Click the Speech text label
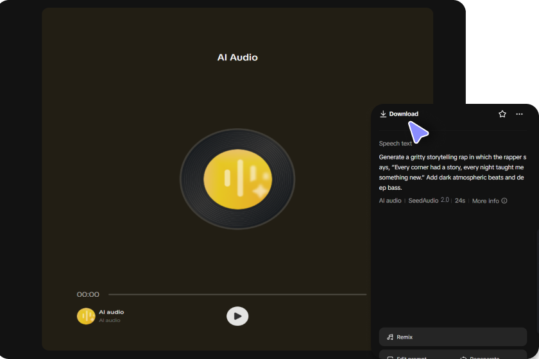Image resolution: width=539 pixels, height=359 pixels. 395,144
